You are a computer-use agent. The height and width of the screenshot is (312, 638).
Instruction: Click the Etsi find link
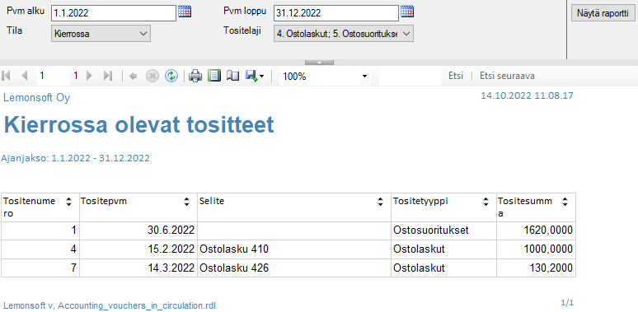click(456, 76)
